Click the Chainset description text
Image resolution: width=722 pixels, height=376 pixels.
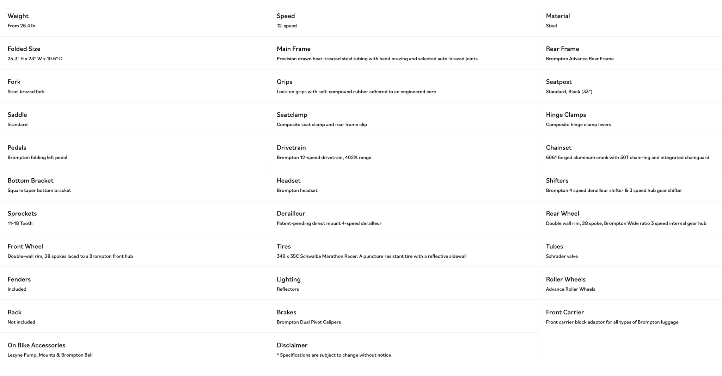pyautogui.click(x=627, y=158)
